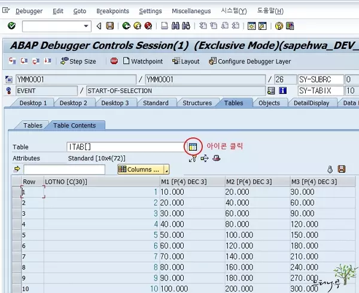This screenshot has width=359, height=293.
Task: Click the yellow Help question mark icon
Action: pyautogui.click(x=279, y=26)
